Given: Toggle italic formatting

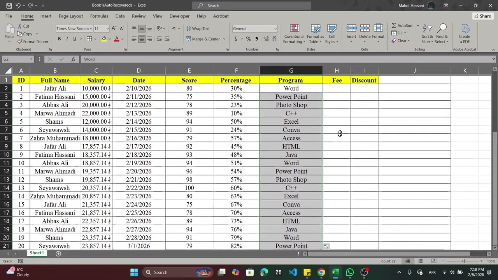Looking at the screenshot, I should tap(67, 39).
